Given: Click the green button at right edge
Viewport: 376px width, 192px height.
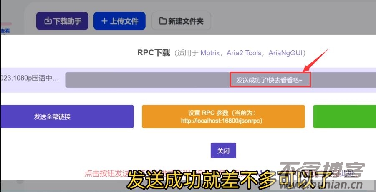Looking at the screenshot, I should click(x=344, y=116).
